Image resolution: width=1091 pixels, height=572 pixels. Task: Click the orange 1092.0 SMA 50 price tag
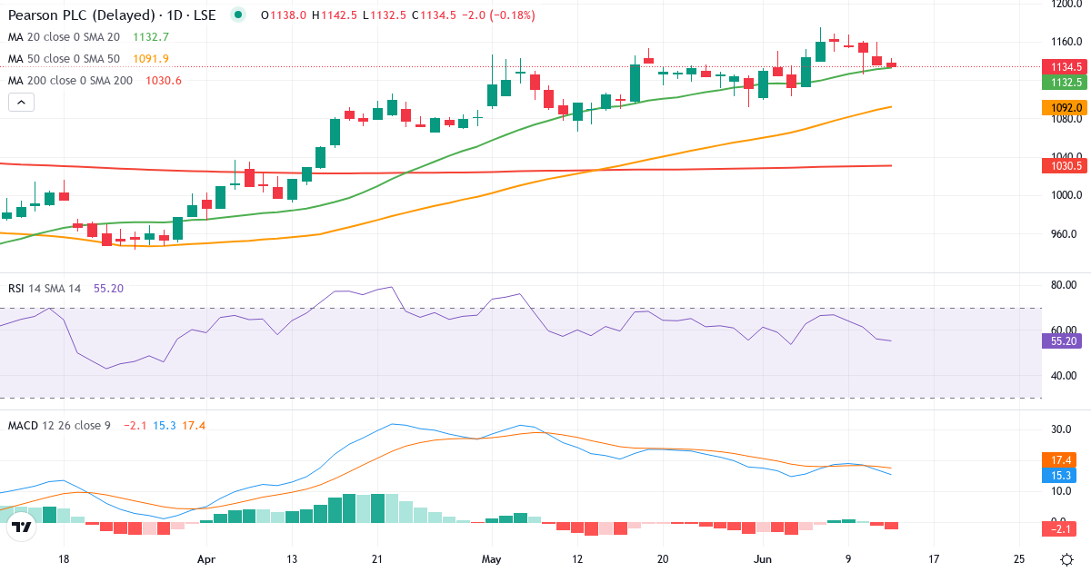[1066, 107]
